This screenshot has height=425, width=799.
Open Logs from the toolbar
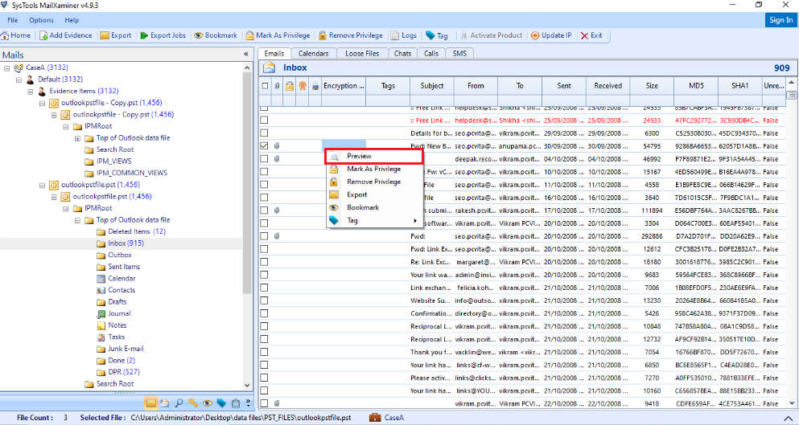point(404,35)
